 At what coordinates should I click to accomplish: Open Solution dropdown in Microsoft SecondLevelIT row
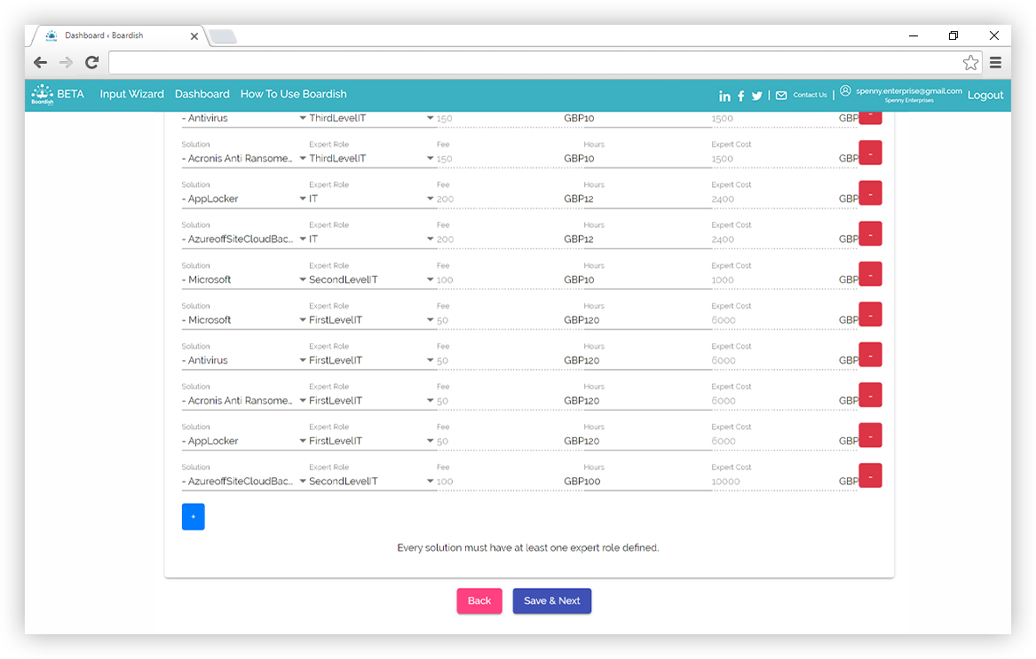coord(244,279)
